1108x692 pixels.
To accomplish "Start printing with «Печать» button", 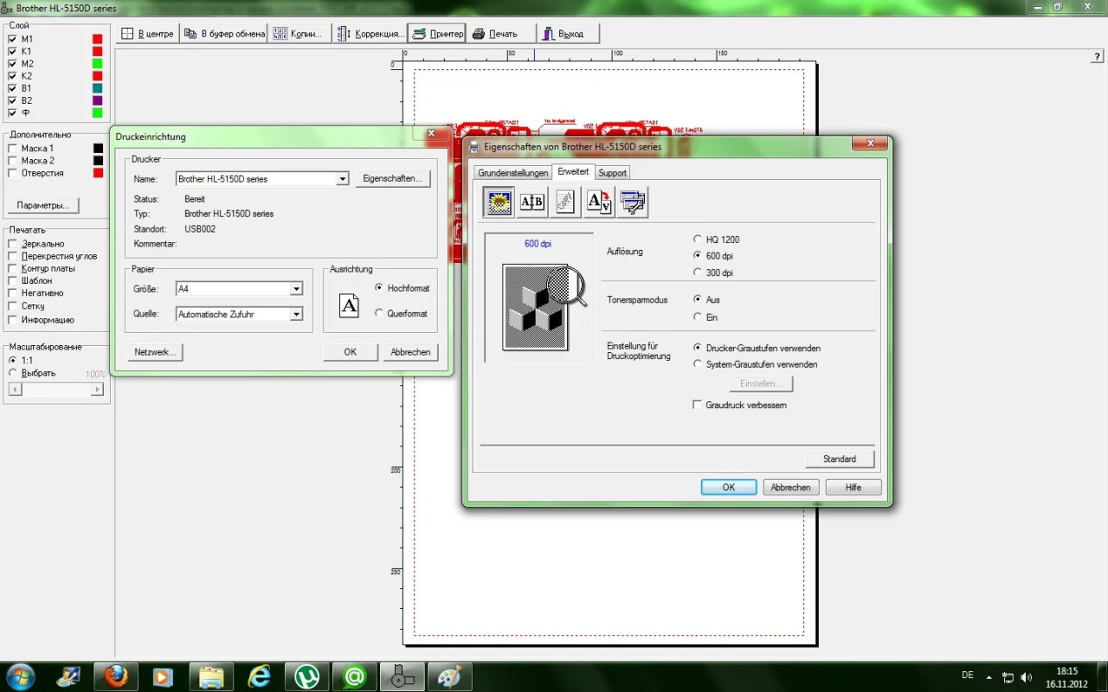I will tap(502, 34).
